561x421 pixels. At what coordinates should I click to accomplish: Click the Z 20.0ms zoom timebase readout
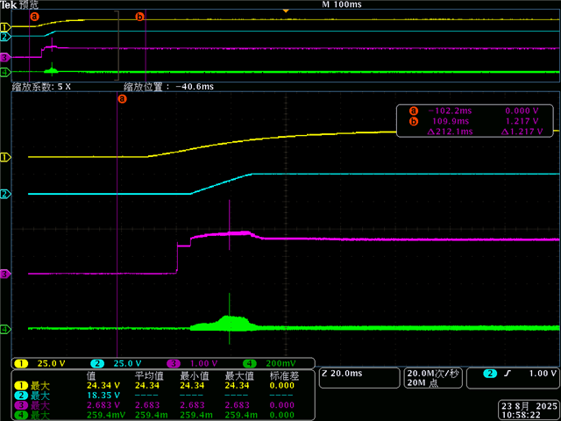pos(342,374)
